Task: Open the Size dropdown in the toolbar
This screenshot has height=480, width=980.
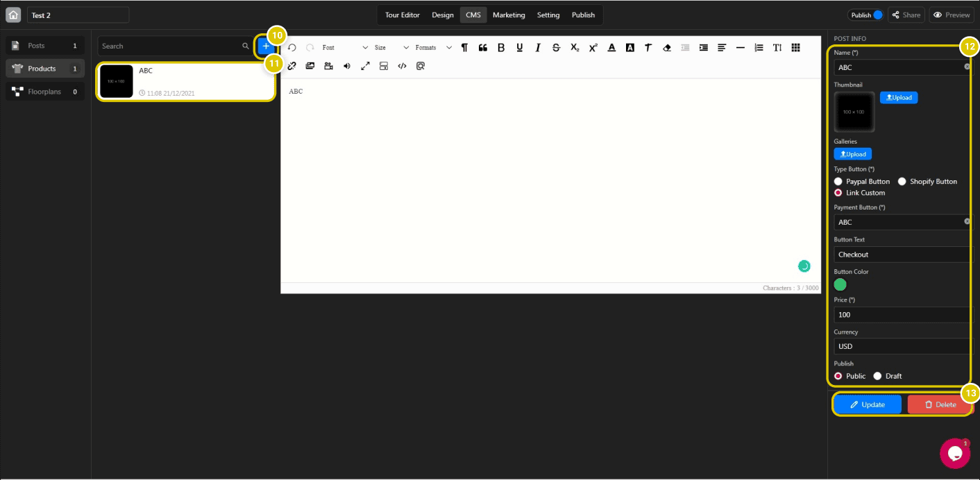Action: [x=387, y=47]
